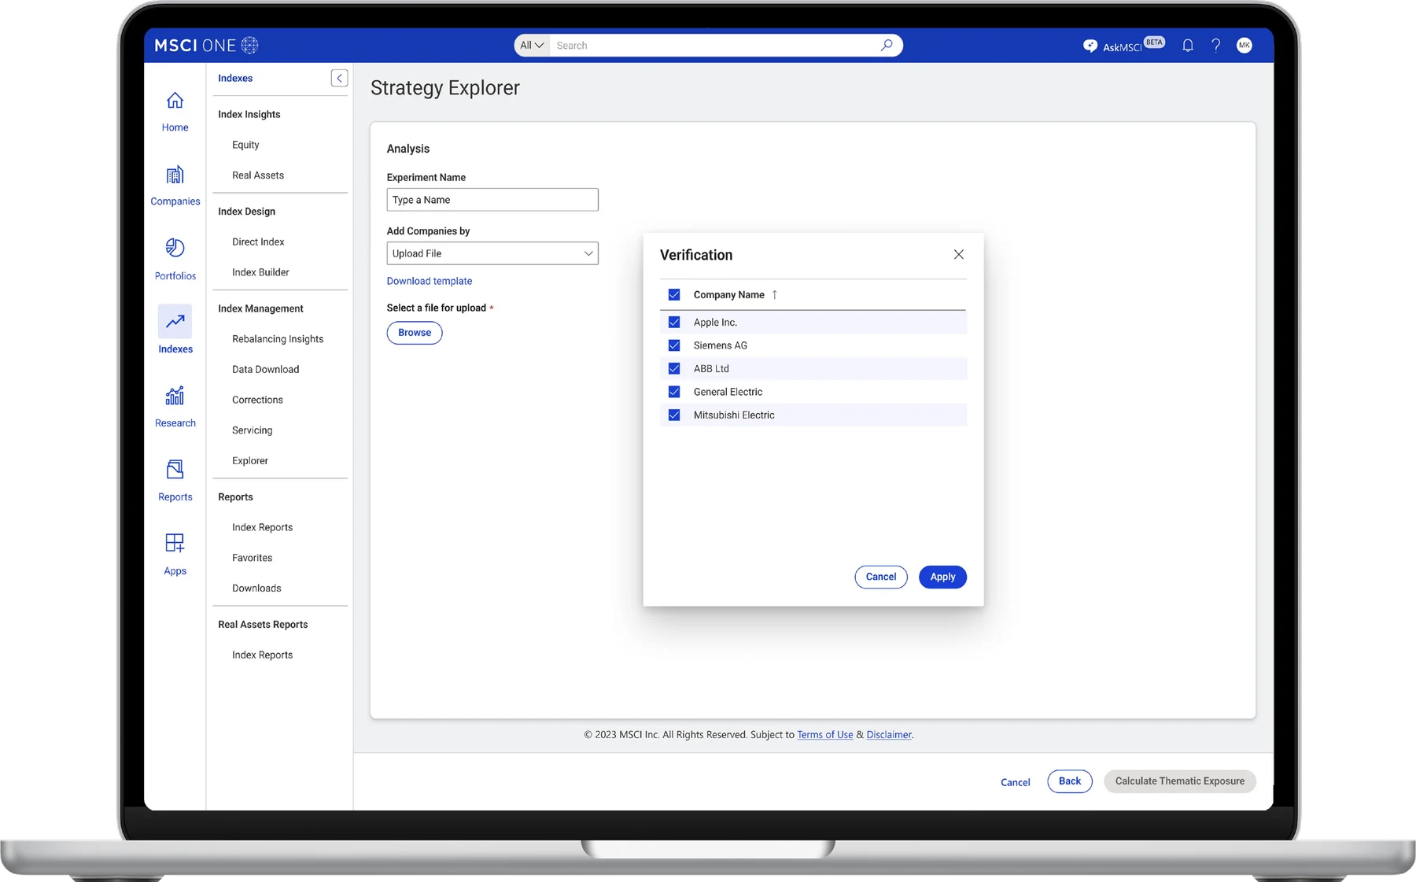The image size is (1416, 882).
Task: Click Cancel in Verification dialog
Action: (x=881, y=577)
